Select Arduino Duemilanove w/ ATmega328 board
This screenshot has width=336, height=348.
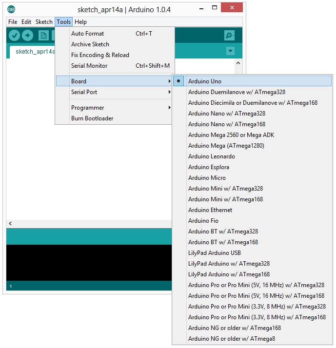(252, 92)
